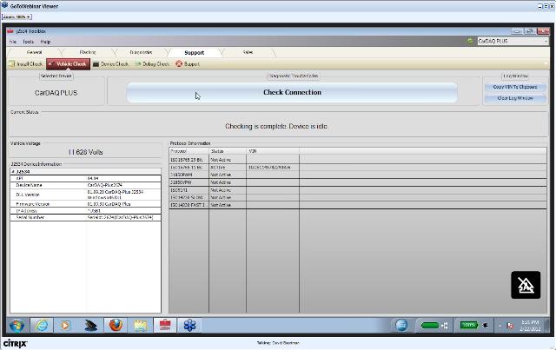Open the Debug Check tool
Screen dimensions: 556x350
[152, 63]
